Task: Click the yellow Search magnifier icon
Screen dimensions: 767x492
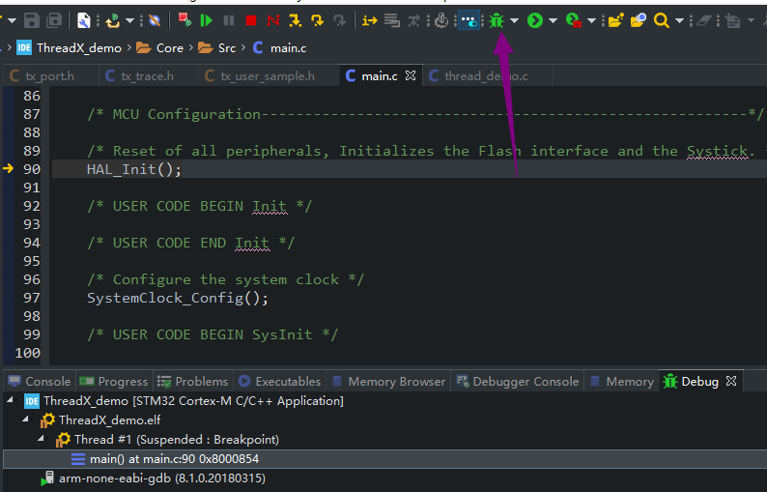Action: click(662, 20)
